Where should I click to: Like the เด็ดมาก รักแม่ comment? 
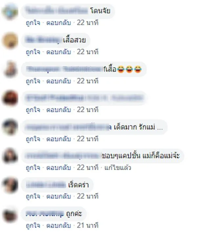[33, 139]
